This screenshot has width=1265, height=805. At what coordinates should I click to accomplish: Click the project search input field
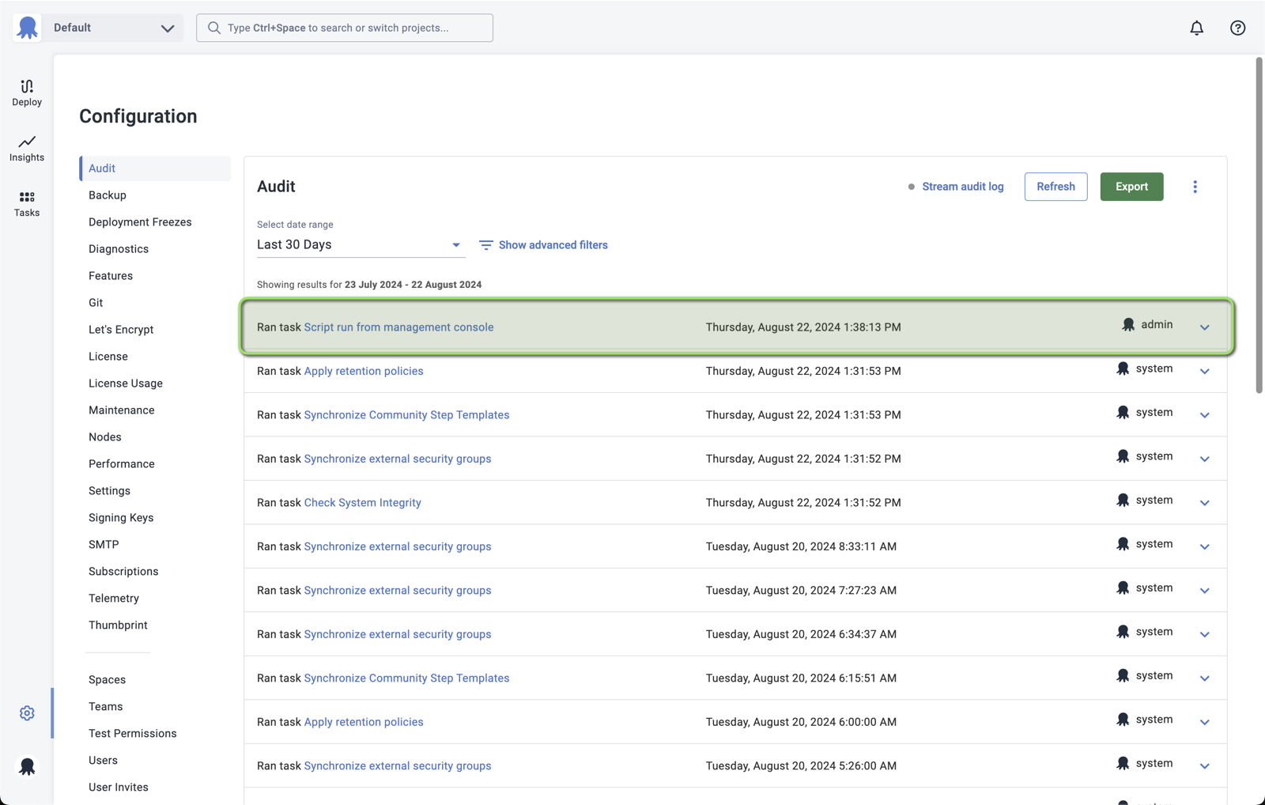coord(345,28)
